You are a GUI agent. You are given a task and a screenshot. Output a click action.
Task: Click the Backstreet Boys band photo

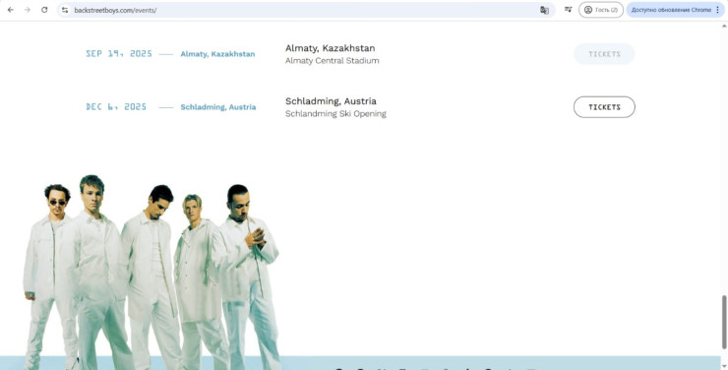pos(152,272)
